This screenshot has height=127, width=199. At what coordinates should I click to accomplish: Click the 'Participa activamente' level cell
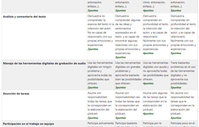(x=101, y=124)
